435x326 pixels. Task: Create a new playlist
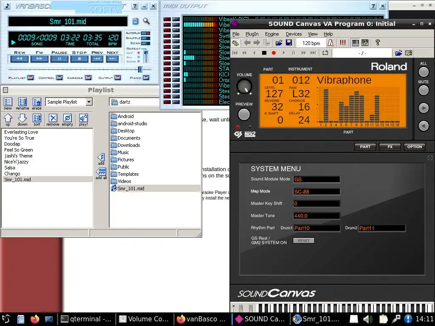point(8,104)
